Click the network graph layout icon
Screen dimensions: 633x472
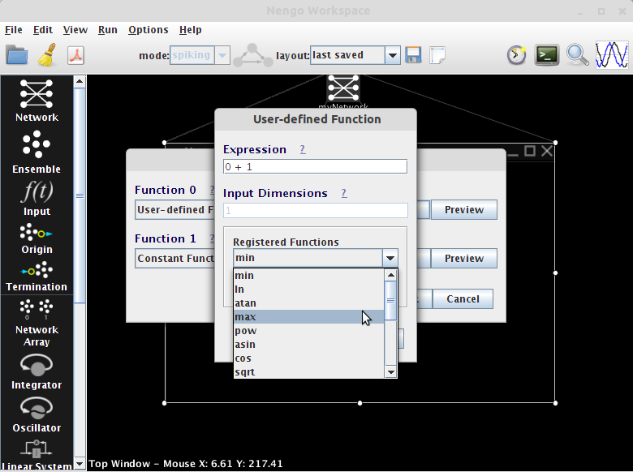(252, 55)
